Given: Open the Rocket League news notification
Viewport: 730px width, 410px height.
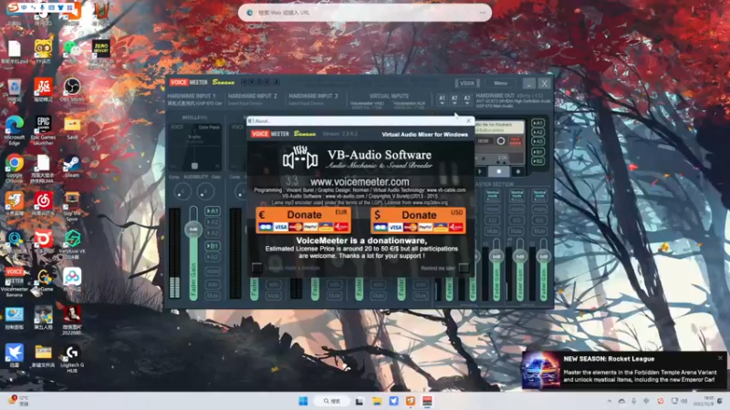Looking at the screenshot, I should [624, 371].
